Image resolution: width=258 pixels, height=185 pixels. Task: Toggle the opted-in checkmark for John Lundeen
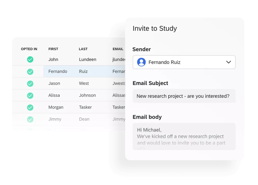point(30,60)
